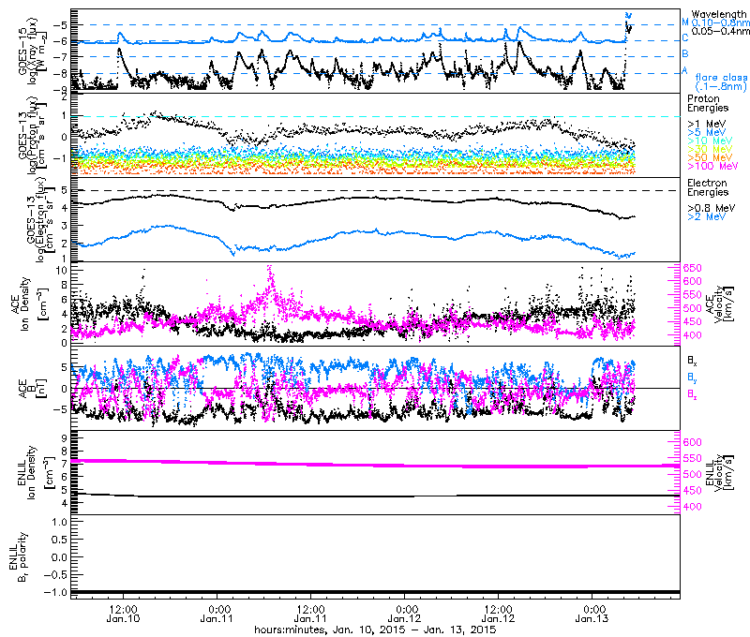Click the 'GOES-15 X-ray flux' axis label
The image size is (750, 637).
point(32,51)
